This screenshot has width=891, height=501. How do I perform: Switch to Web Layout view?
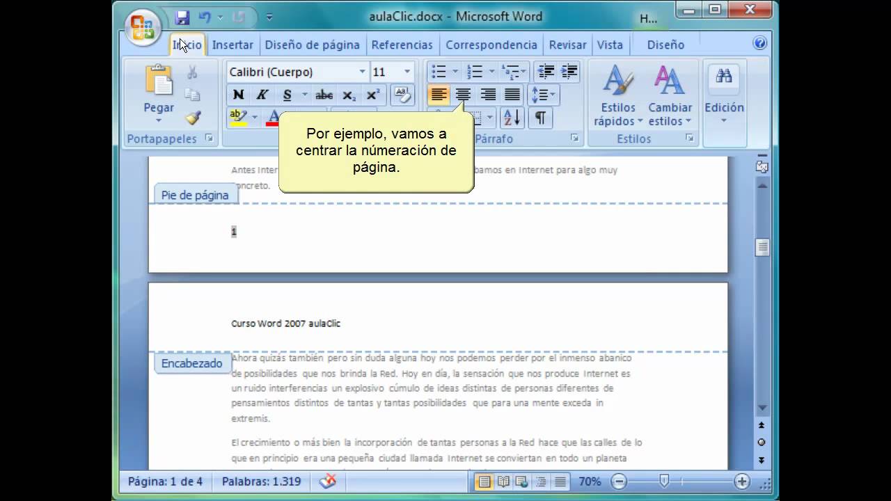(521, 481)
